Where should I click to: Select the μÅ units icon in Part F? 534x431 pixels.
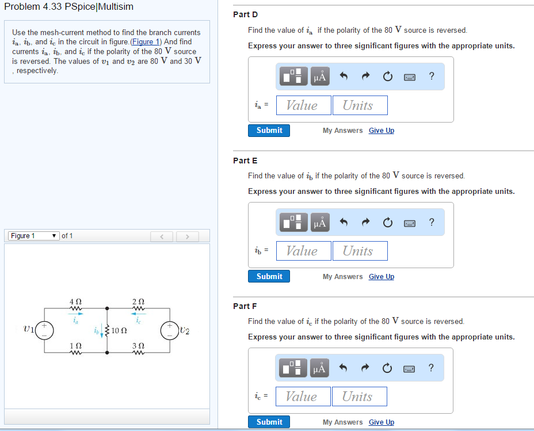[319, 368]
